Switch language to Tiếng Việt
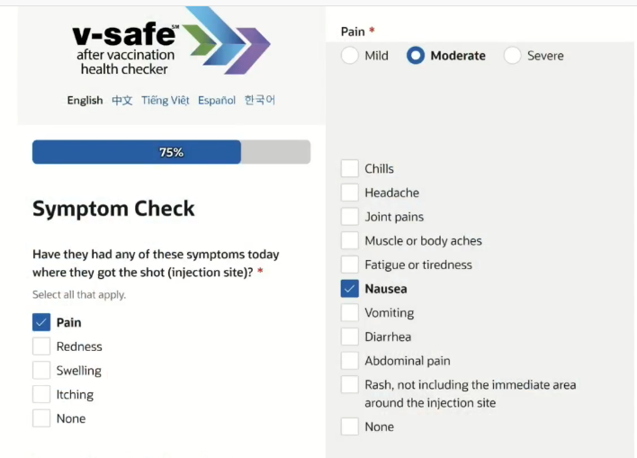 coord(166,100)
